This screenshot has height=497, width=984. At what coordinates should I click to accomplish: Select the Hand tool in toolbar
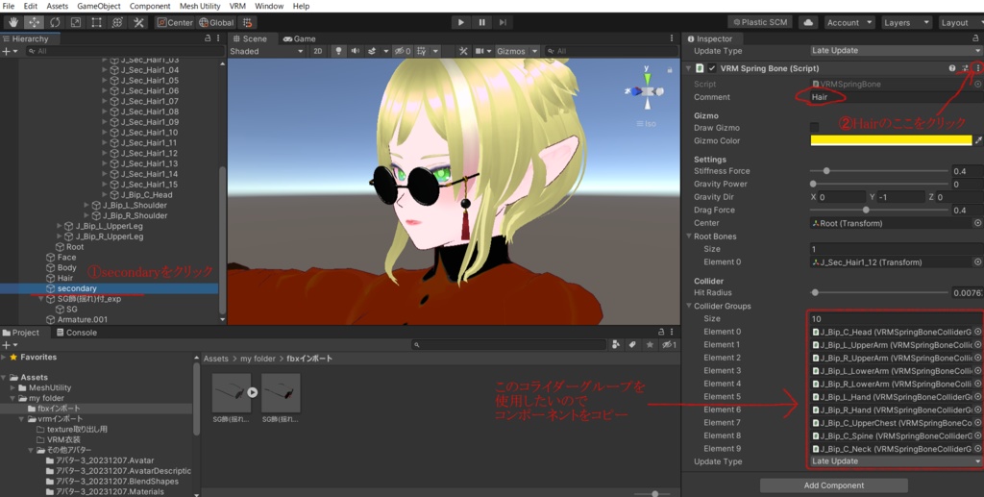(x=13, y=22)
